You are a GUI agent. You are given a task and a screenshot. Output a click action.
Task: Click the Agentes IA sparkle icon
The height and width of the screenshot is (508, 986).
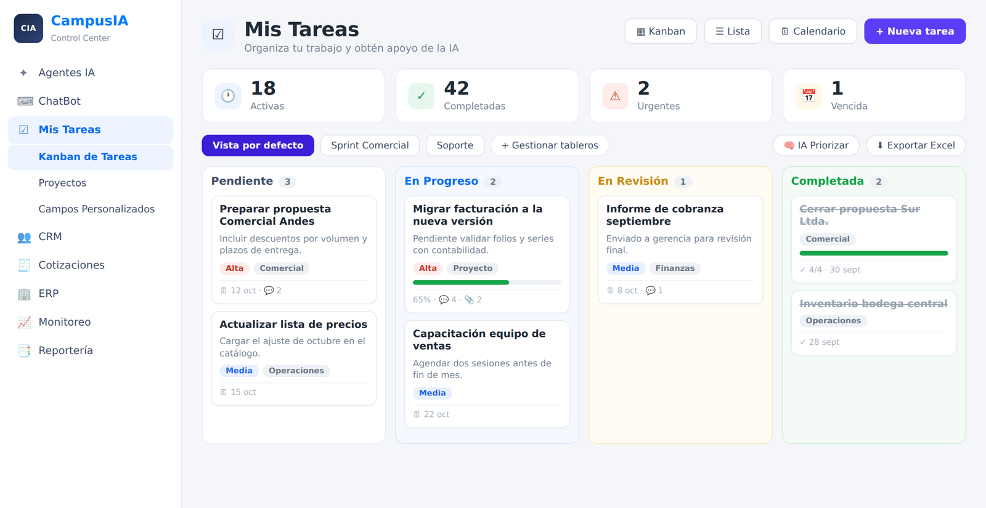click(23, 73)
